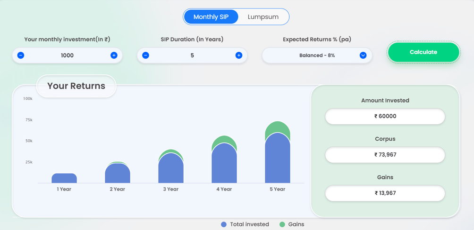Switch to Lumpsum mode
This screenshot has height=230, width=474.
tap(263, 17)
